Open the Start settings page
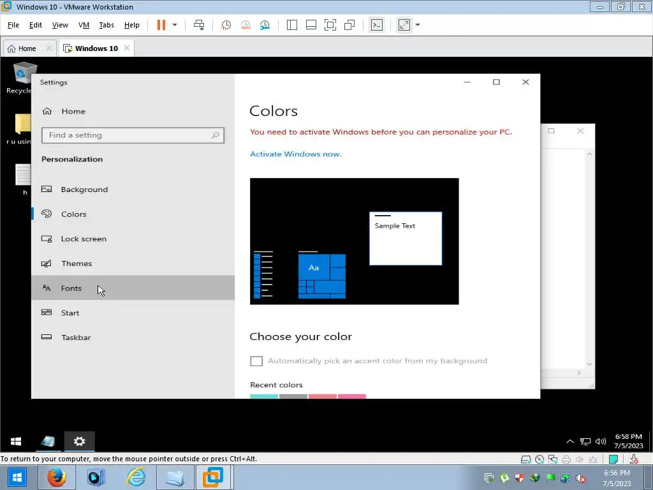The image size is (653, 490). pyautogui.click(x=133, y=313)
